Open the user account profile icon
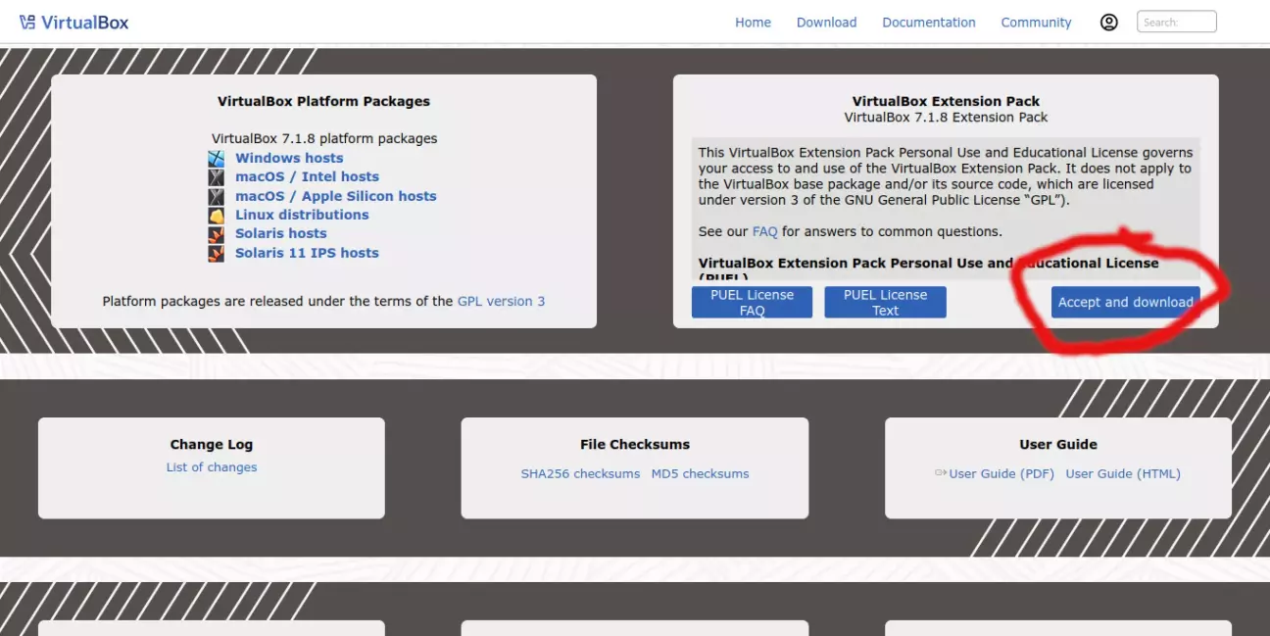 (1109, 22)
